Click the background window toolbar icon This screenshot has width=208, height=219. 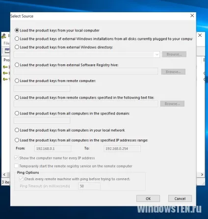click(7, 51)
